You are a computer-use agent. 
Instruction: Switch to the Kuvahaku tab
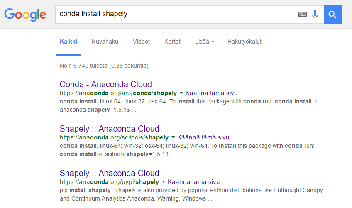(x=105, y=42)
